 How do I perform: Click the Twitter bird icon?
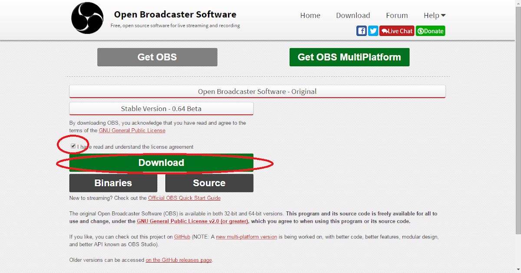[x=373, y=31]
